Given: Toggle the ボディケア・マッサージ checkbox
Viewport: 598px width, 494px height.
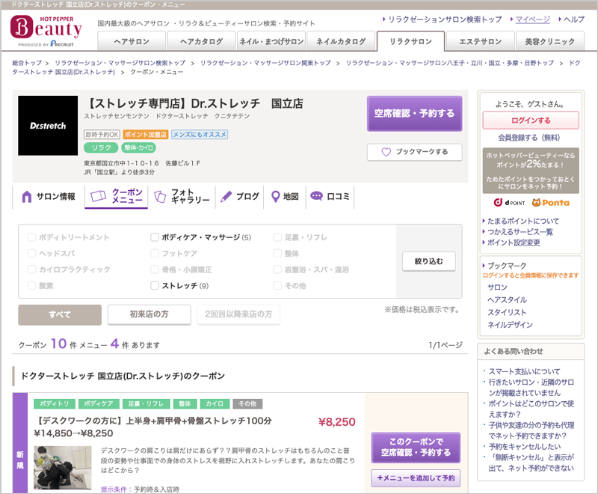Looking at the screenshot, I should [155, 237].
